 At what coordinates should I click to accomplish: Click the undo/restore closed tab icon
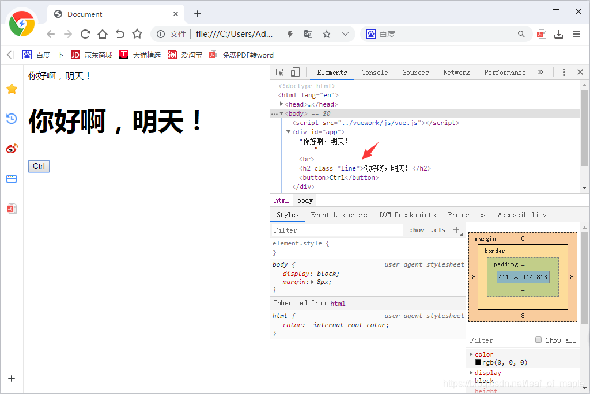[x=120, y=34]
